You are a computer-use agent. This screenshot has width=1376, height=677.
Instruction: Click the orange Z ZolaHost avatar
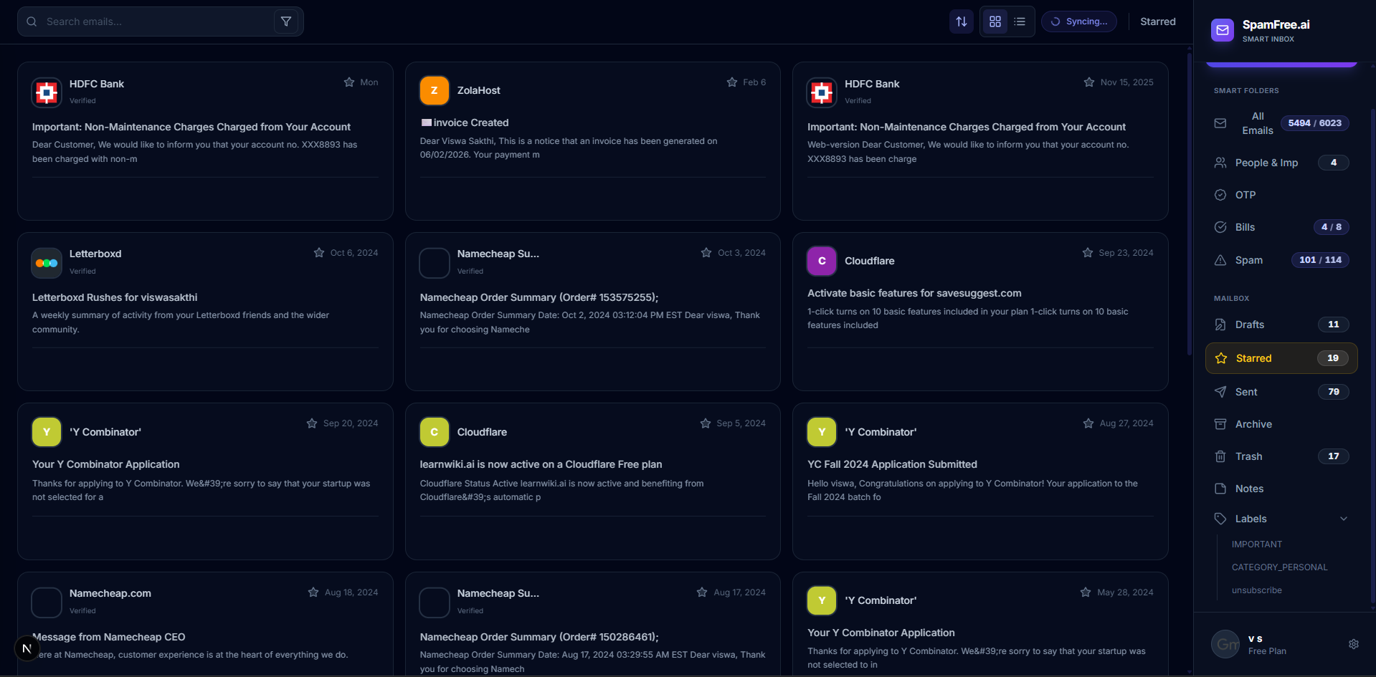click(x=434, y=90)
